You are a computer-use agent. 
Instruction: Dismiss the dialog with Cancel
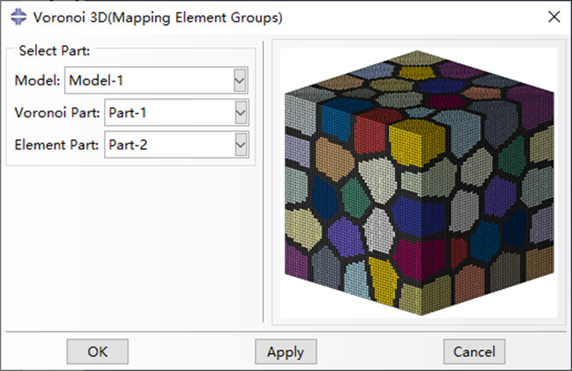[474, 352]
